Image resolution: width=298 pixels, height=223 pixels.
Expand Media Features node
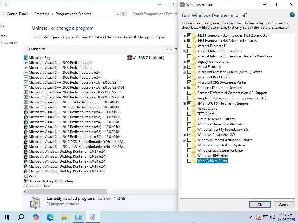[x=184, y=67]
